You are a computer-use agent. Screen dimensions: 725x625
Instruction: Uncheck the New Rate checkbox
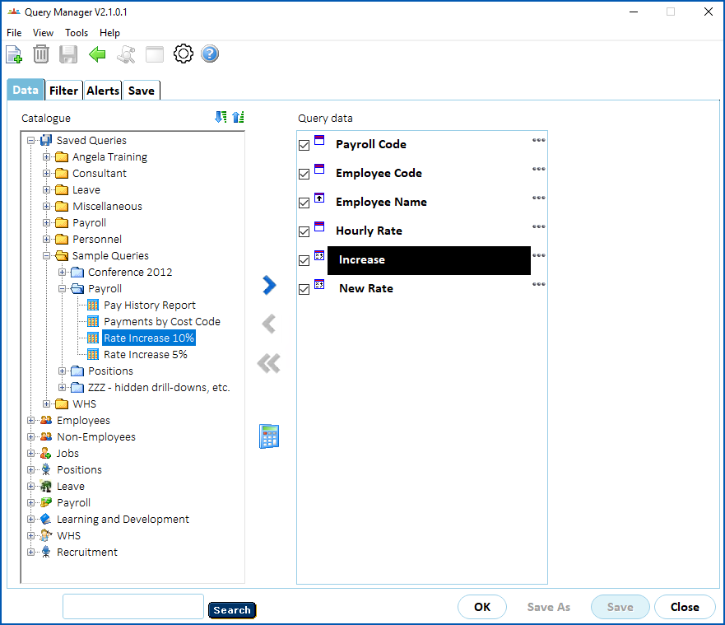[x=304, y=289]
